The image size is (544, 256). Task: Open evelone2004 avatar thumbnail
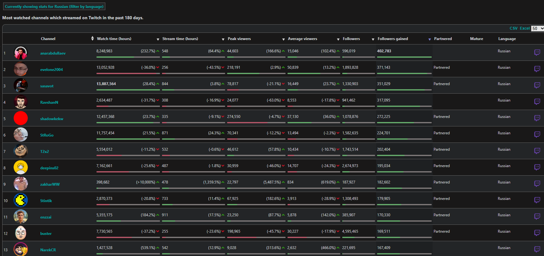(21, 69)
